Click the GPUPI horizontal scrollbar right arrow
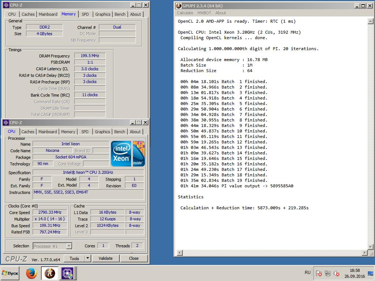This screenshot has height=281, width=375. coord(365,252)
